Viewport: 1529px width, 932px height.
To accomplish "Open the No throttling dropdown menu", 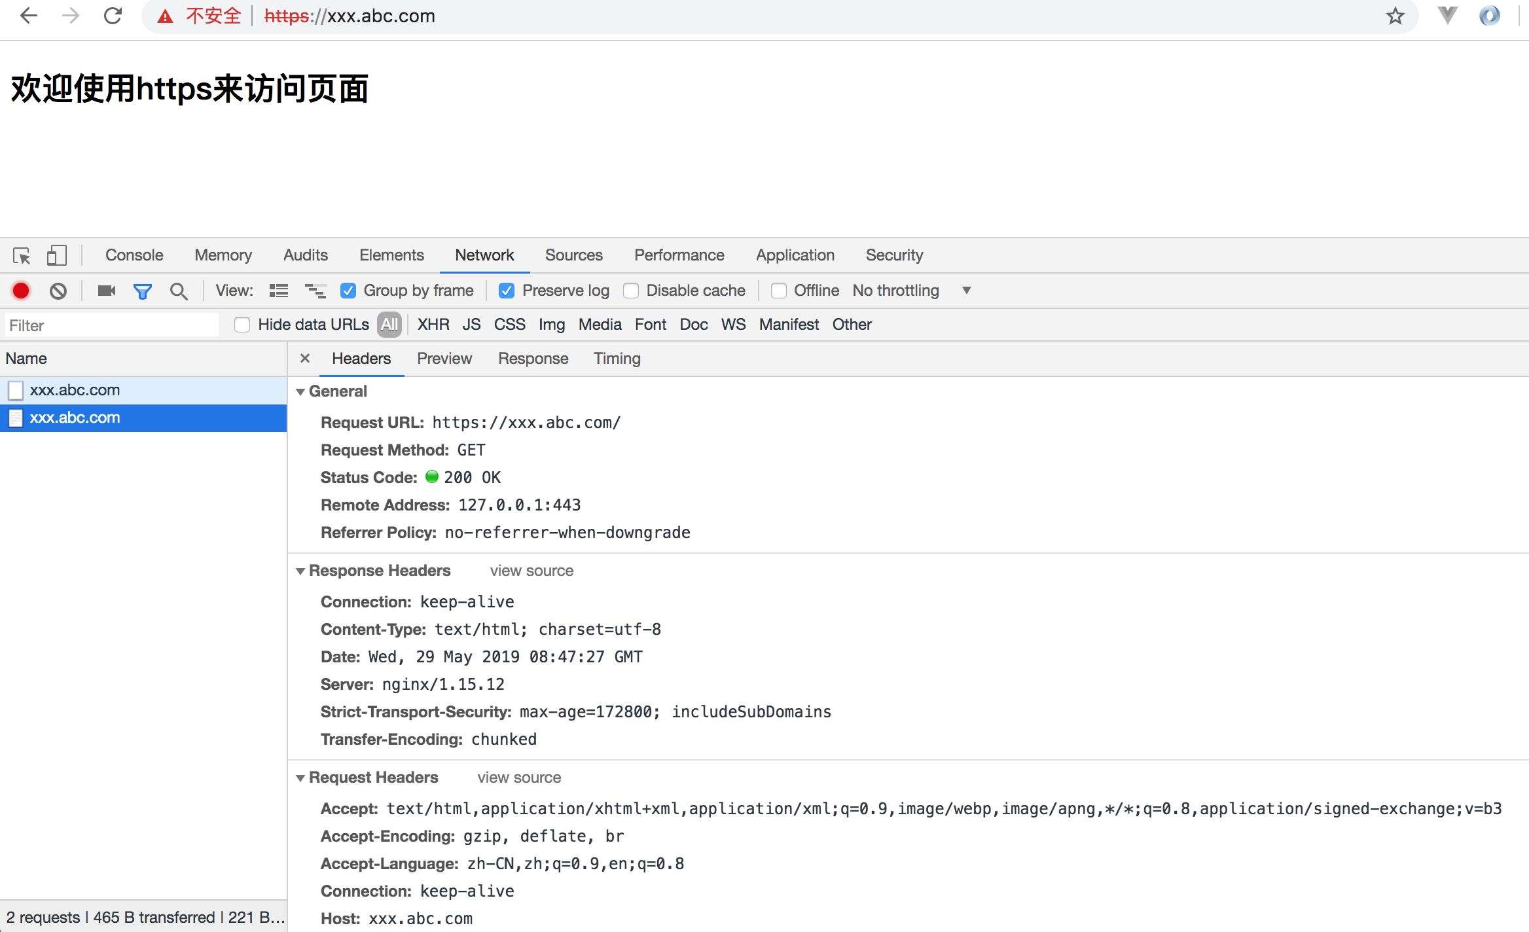I will tap(967, 289).
